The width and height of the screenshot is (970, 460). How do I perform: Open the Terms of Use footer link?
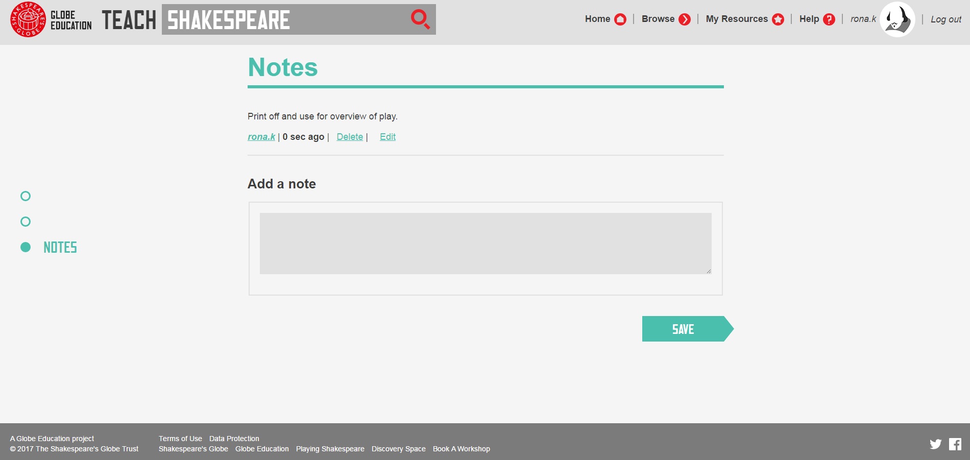point(180,439)
